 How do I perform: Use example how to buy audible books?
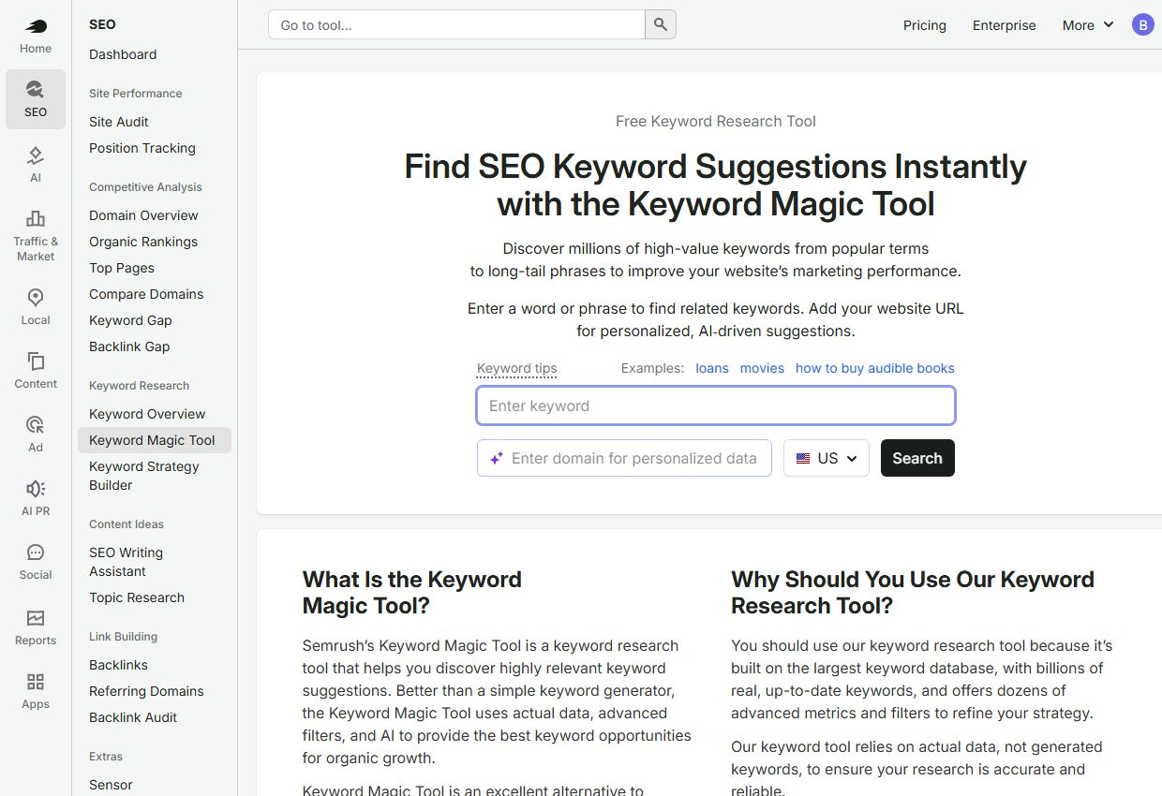pos(875,368)
